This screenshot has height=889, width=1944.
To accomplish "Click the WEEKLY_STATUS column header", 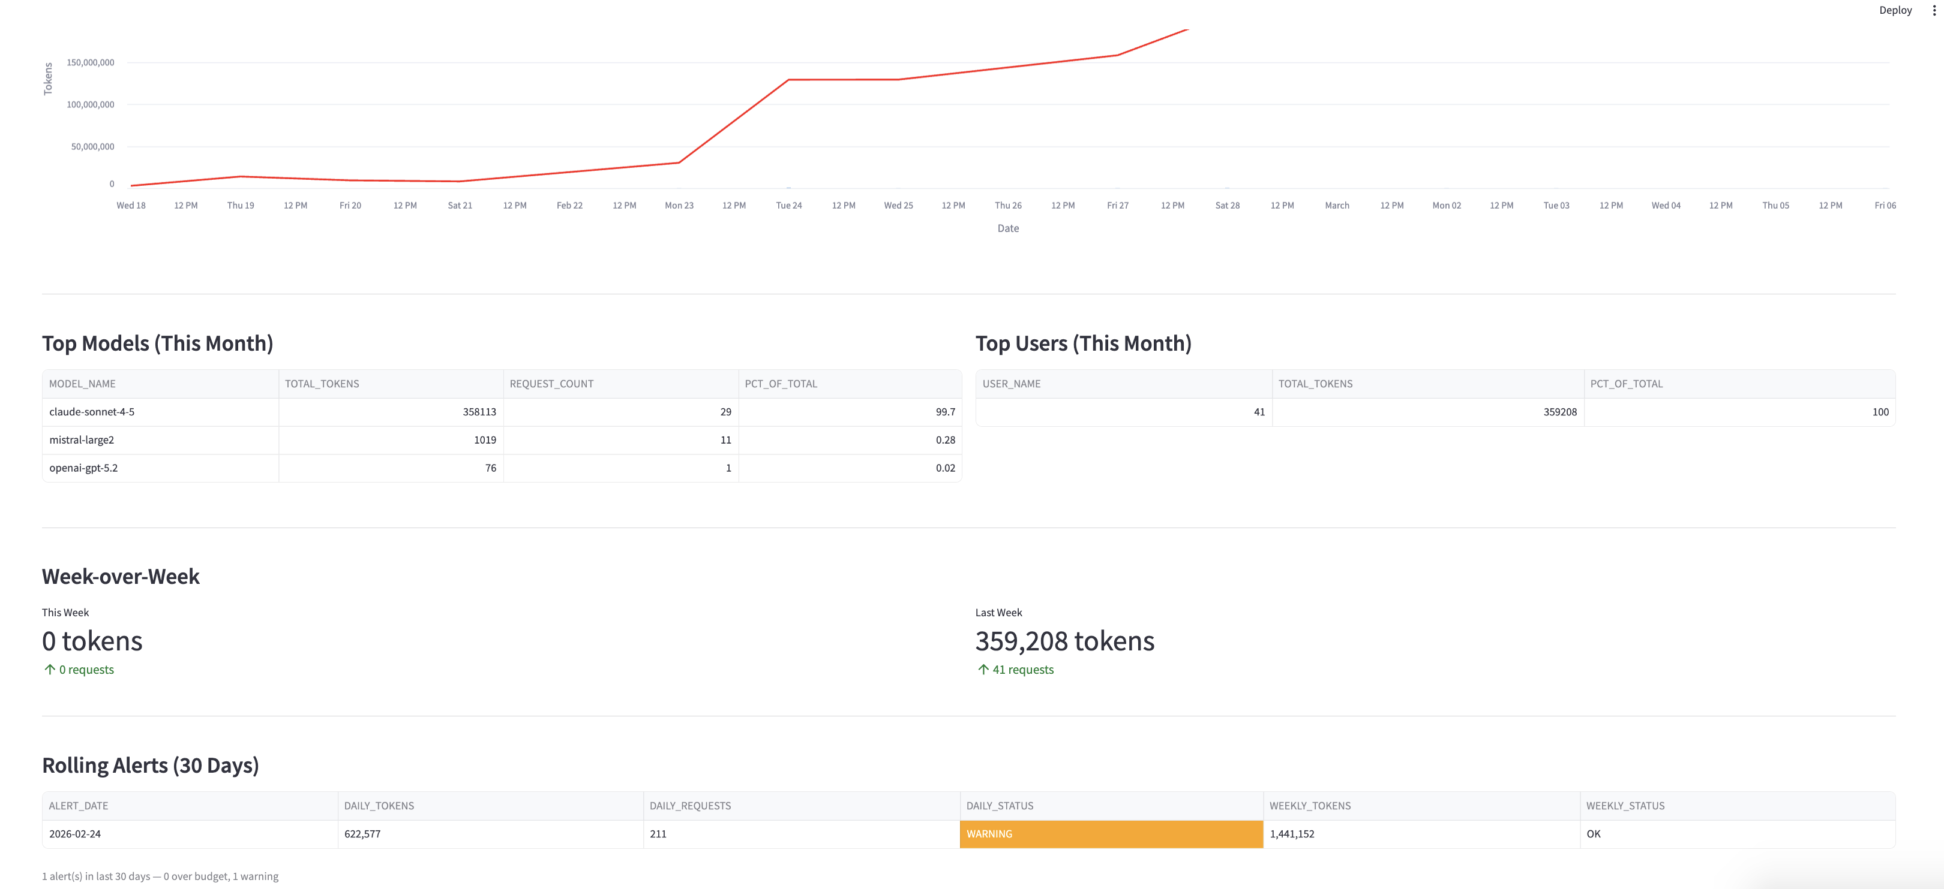I will (x=1625, y=806).
